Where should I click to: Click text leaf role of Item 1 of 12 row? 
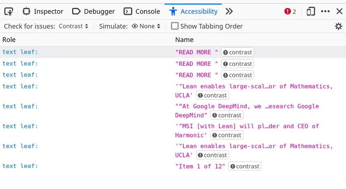tap(20, 166)
